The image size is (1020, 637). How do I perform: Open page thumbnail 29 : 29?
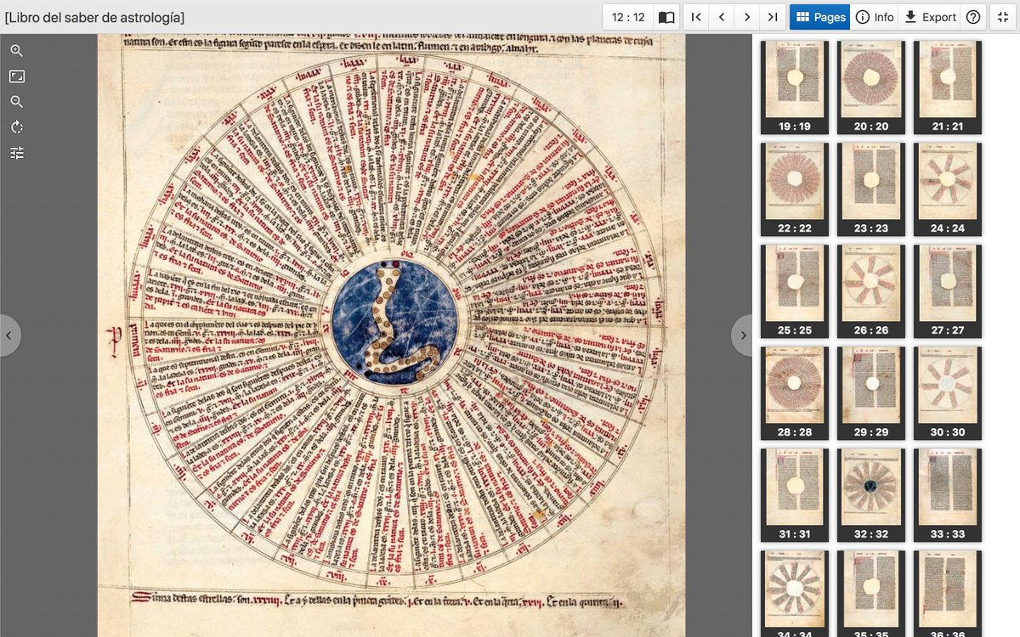click(x=871, y=393)
